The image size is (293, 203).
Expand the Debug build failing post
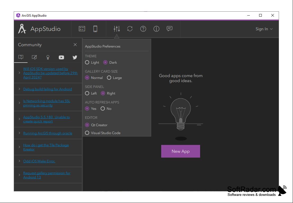[x=19, y=89]
